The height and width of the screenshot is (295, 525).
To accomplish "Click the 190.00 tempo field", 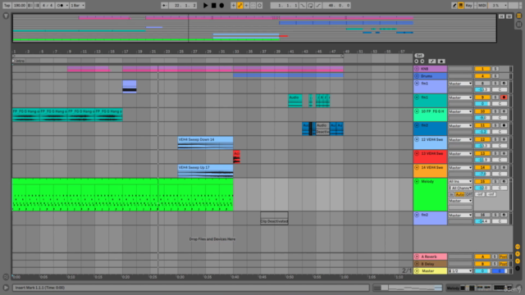I will 20,6.
